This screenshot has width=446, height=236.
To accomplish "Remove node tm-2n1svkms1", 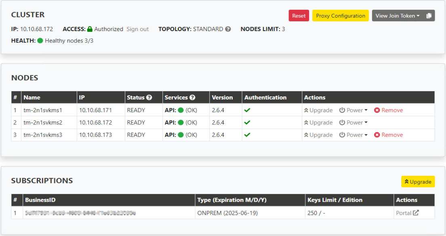I will tap(389, 110).
